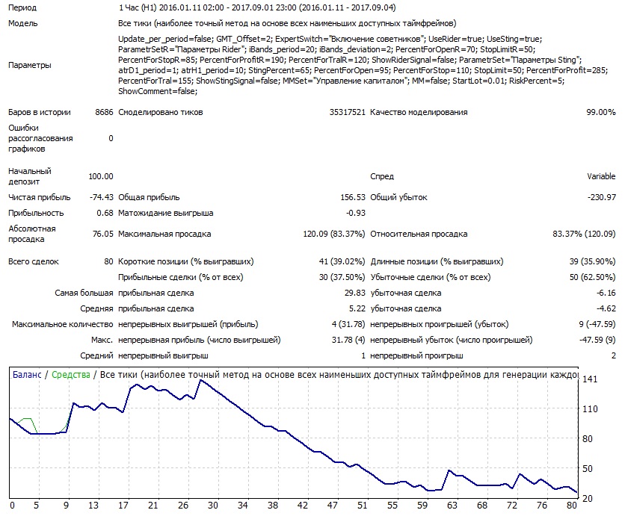The height and width of the screenshot is (516, 625).
Task: Click the x-axis label 30 on the chart
Action: point(213,506)
